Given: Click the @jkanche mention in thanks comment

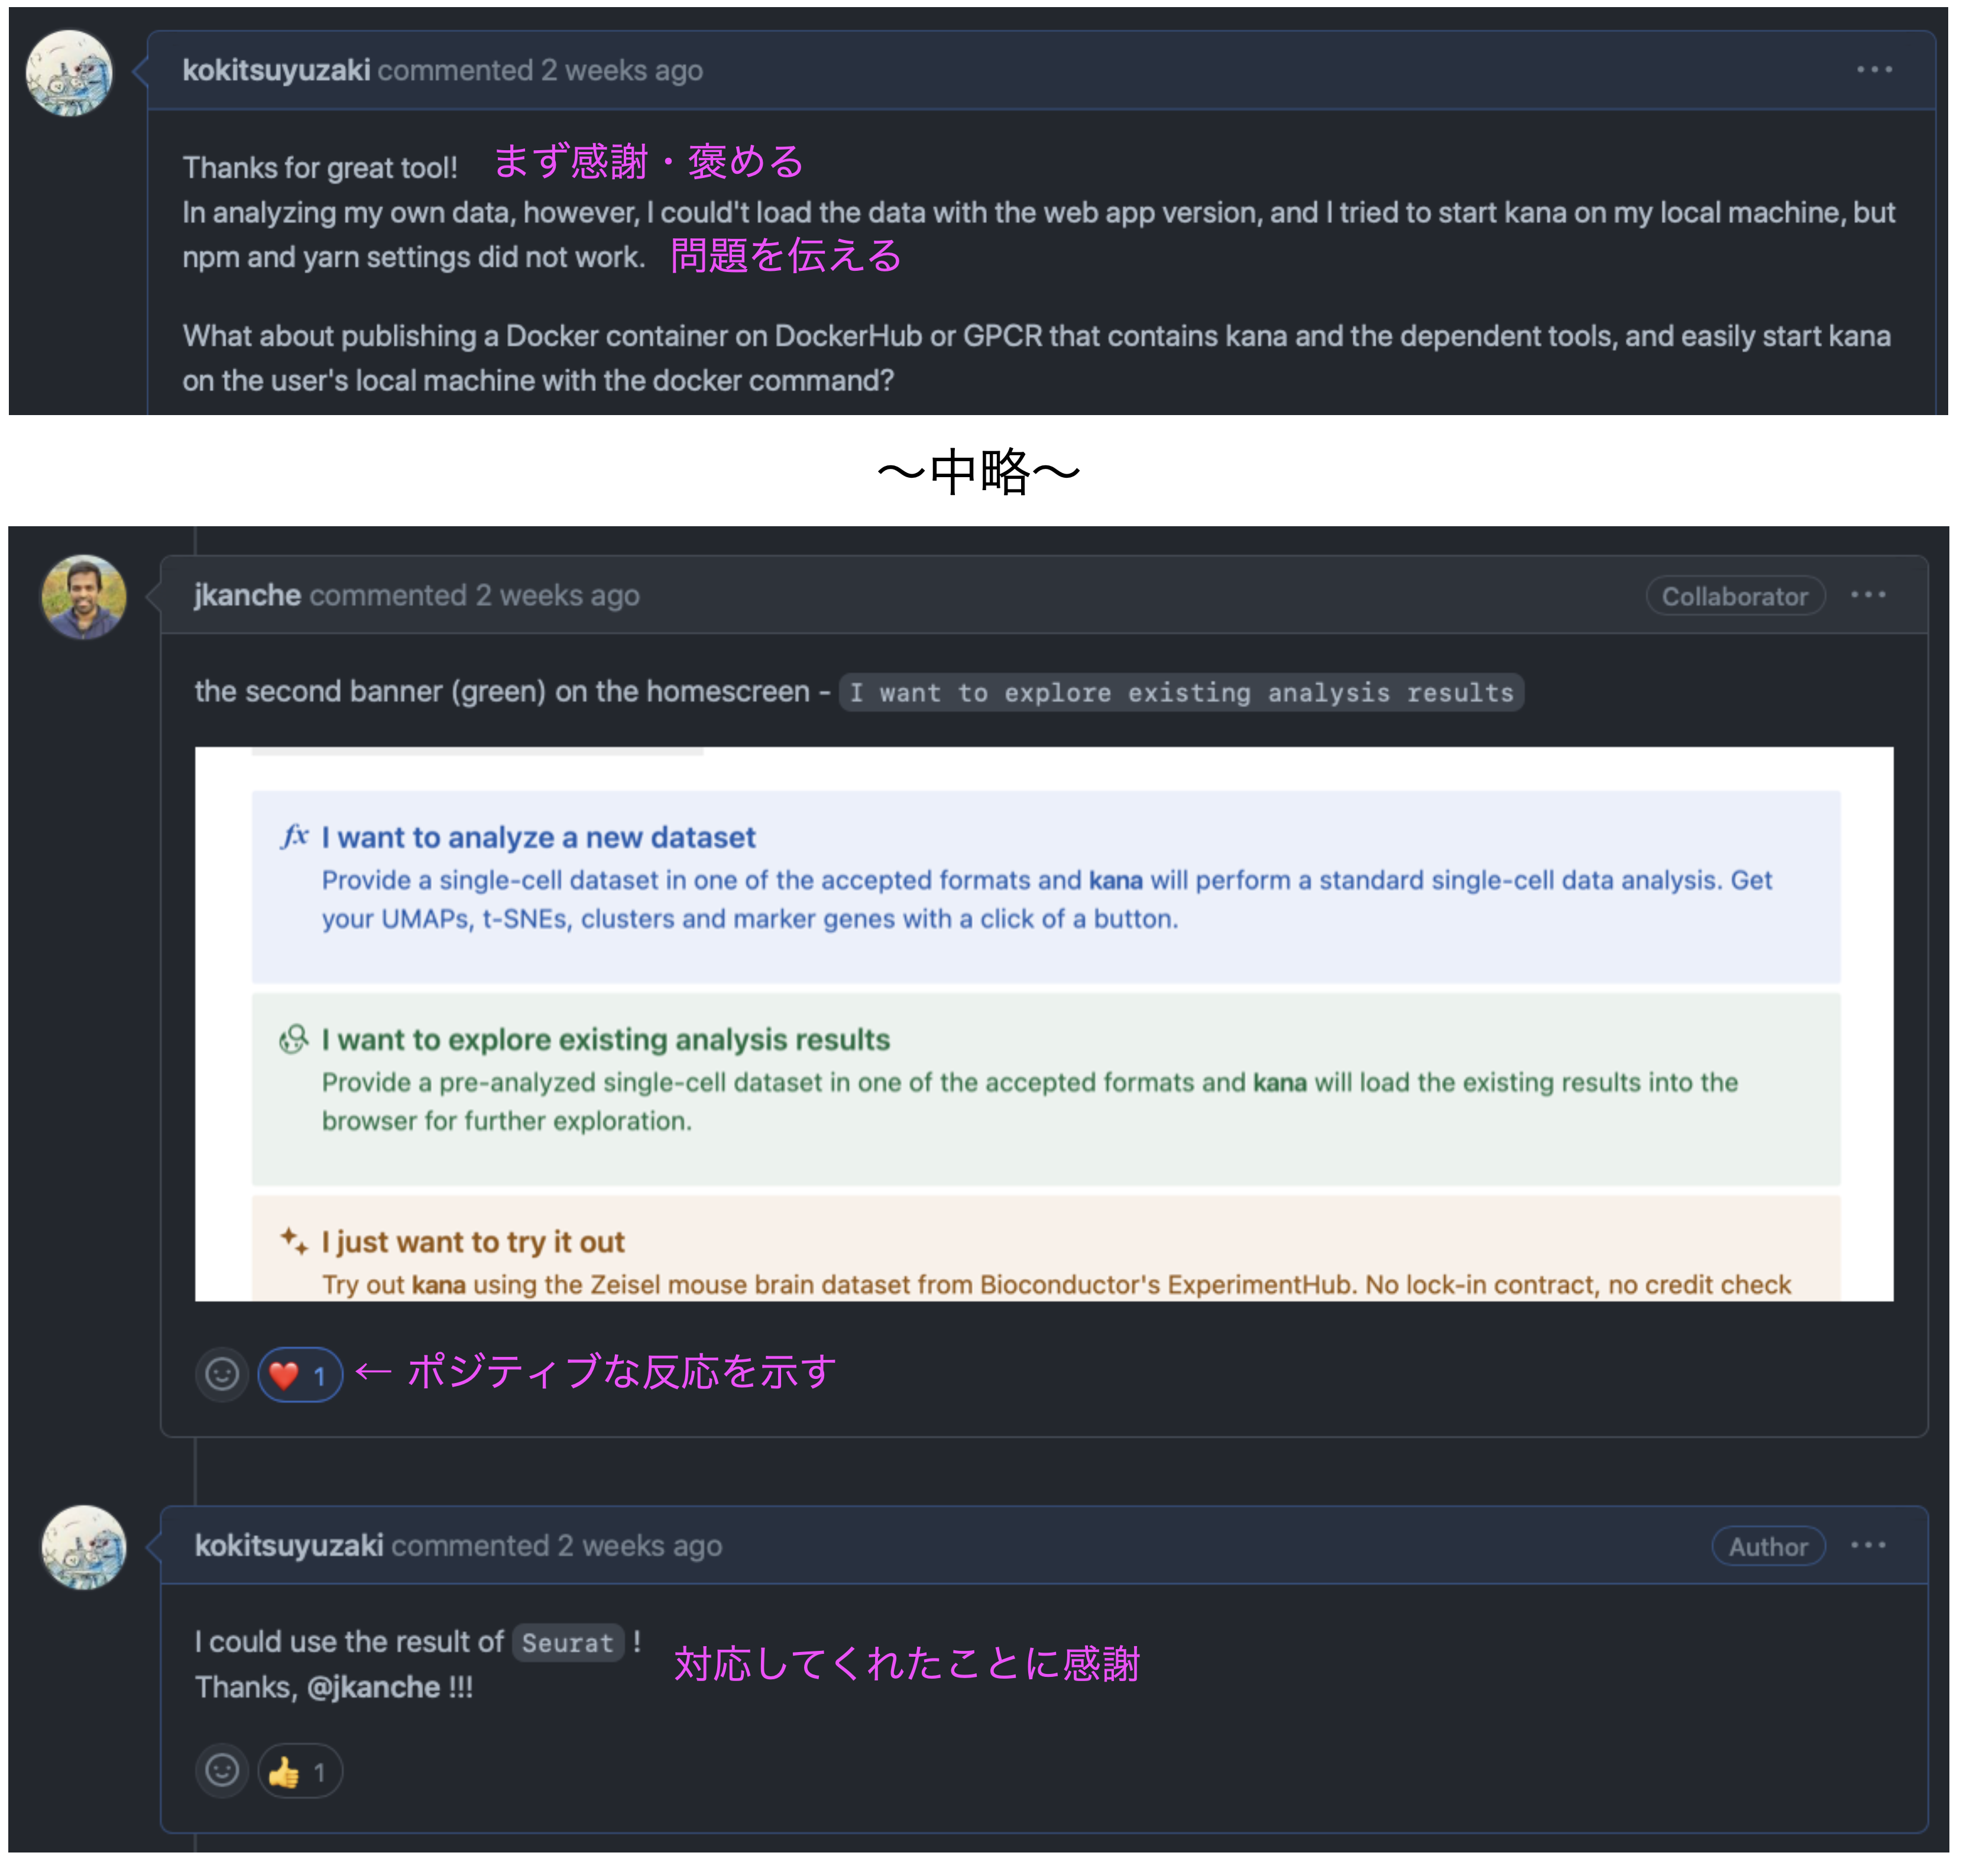Looking at the screenshot, I should [x=374, y=1688].
